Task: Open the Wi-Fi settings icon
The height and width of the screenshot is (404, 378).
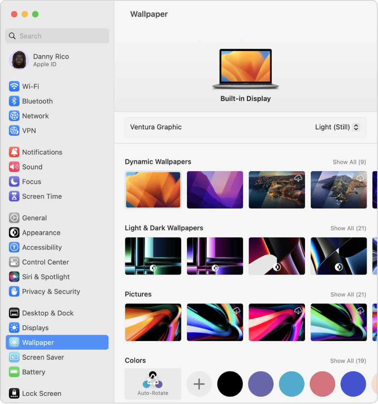Action: pyautogui.click(x=14, y=86)
